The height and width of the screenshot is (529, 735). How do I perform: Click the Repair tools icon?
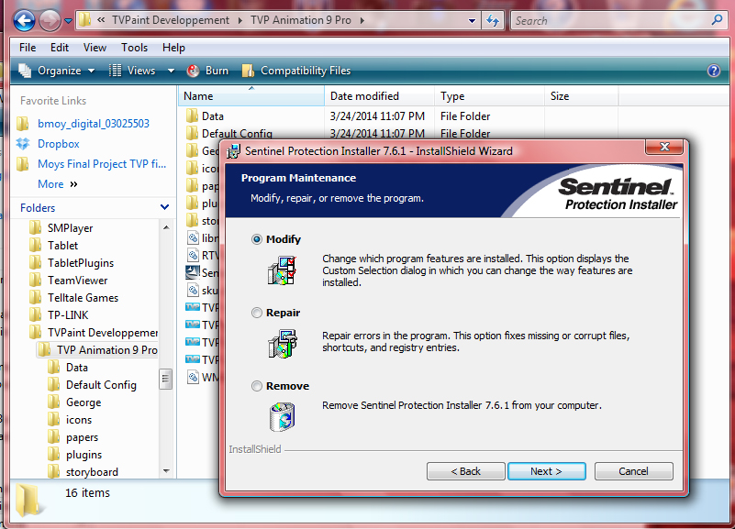(283, 344)
